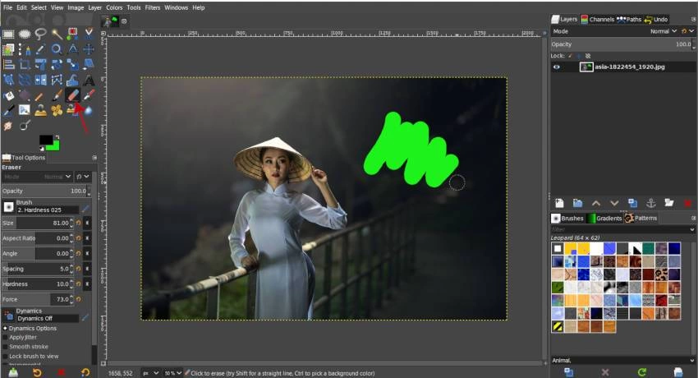Choose the Fuzzy Select magic wand tool
This screenshot has height=378, width=698.
(57, 34)
